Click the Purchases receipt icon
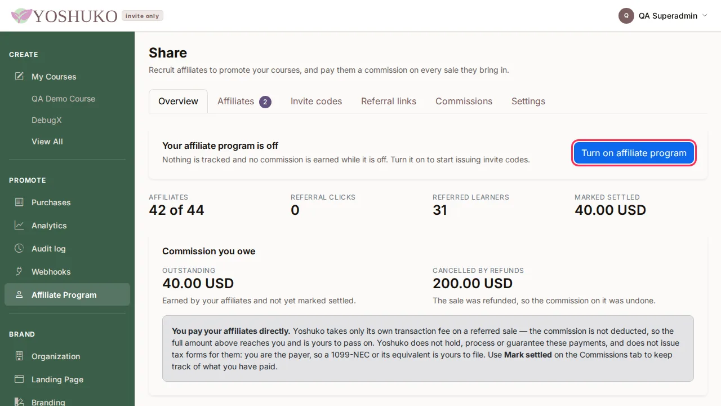Image resolution: width=721 pixels, height=406 pixels. point(19,202)
